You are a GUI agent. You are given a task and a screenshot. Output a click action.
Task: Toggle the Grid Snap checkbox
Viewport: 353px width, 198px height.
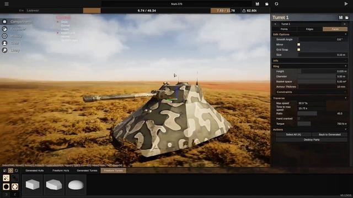[x=299, y=50]
